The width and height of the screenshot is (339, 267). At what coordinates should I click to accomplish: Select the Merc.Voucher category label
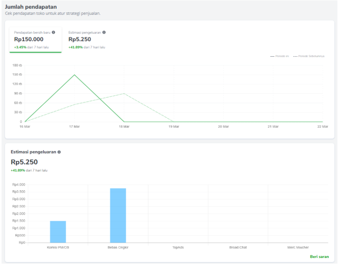tap(298, 247)
